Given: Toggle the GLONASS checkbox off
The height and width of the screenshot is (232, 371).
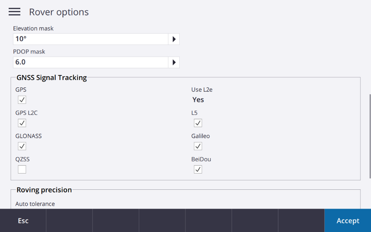Looking at the screenshot, I should click(x=22, y=146).
